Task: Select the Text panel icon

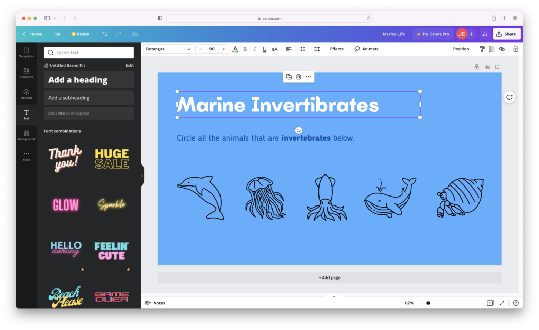Action: pos(26,115)
